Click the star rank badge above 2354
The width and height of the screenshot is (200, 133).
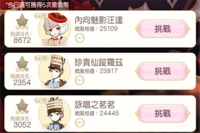point(22,64)
